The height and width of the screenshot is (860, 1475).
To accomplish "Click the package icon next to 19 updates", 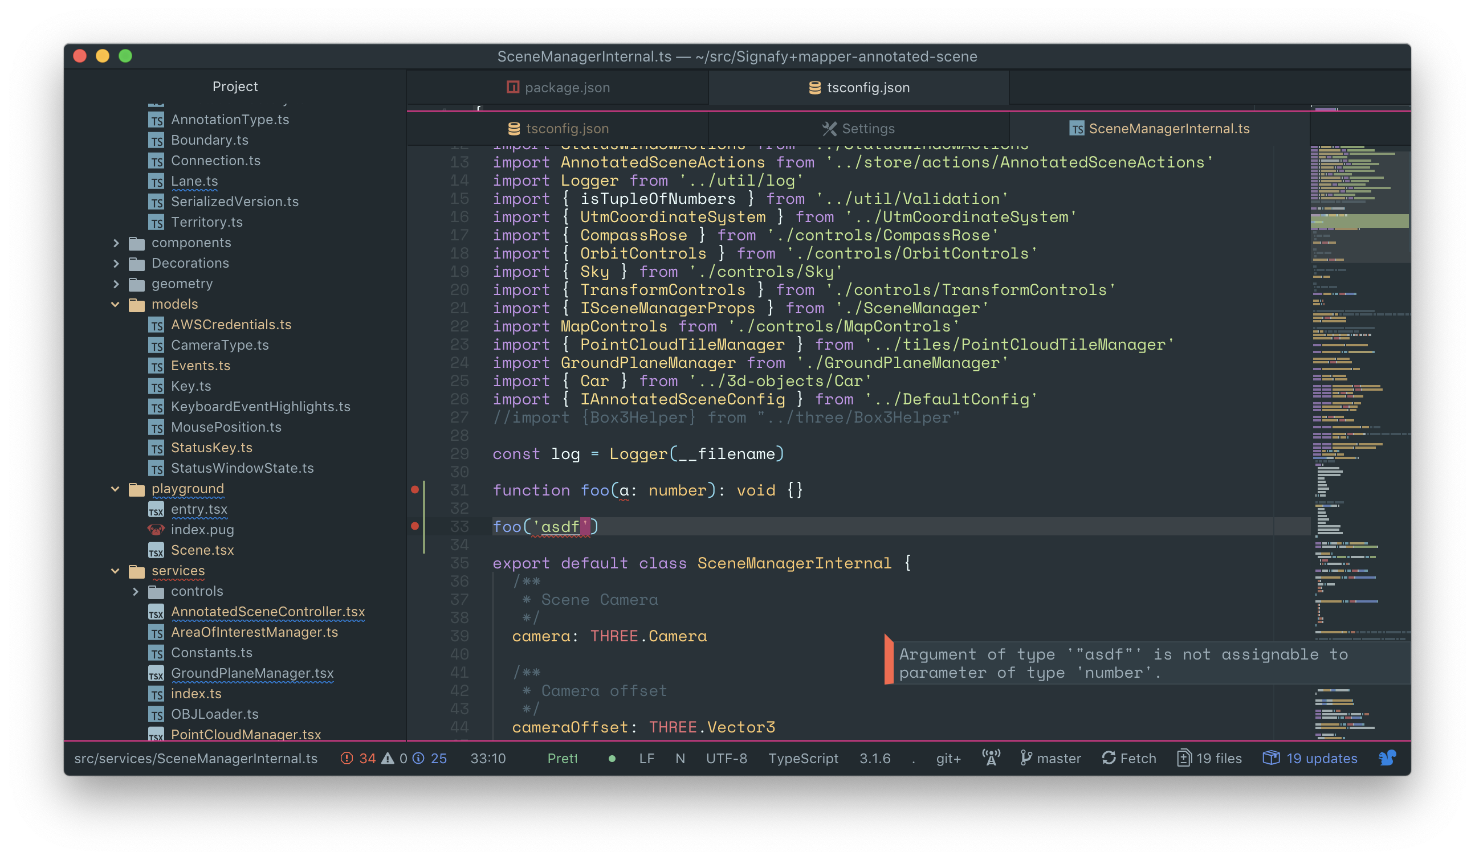I will (x=1272, y=758).
